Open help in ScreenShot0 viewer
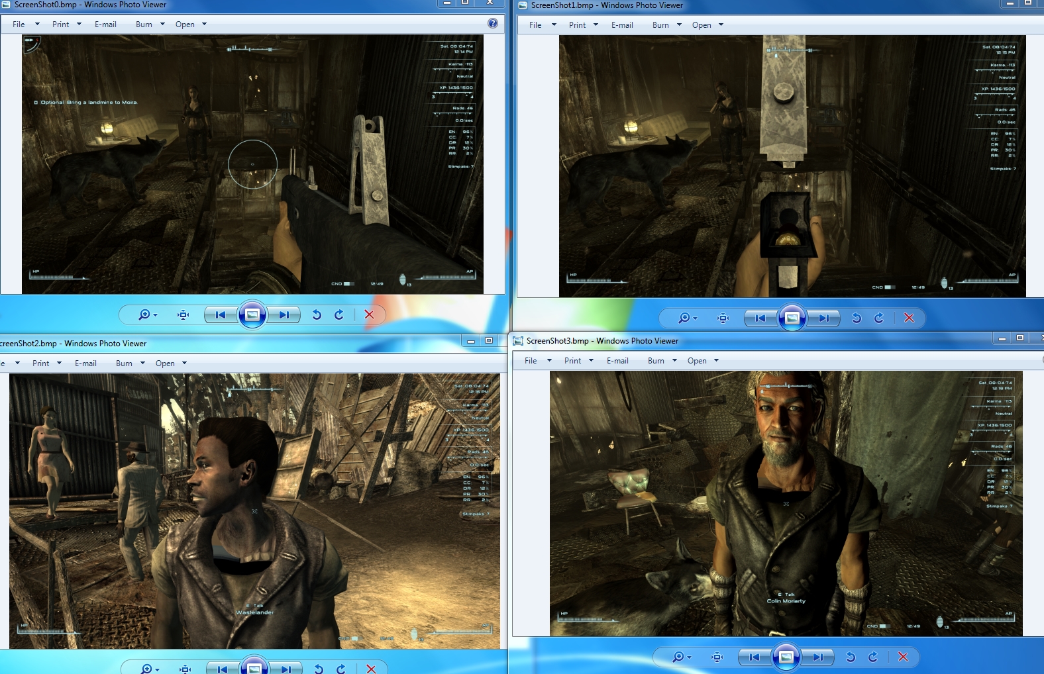Screen dimensions: 1044x674 [x=493, y=23]
